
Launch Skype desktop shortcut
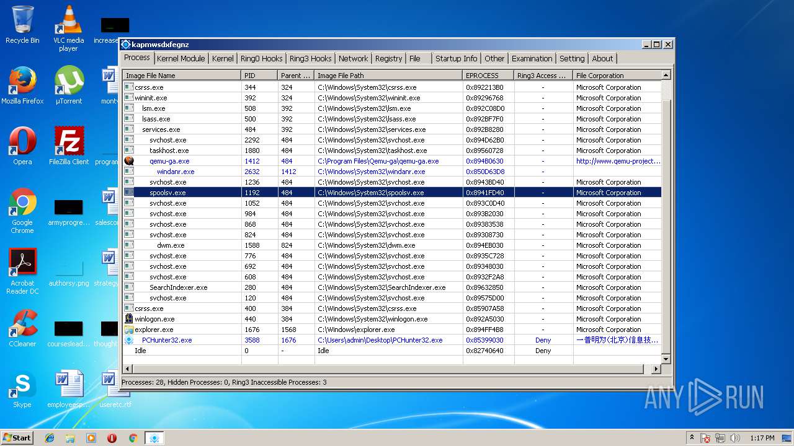coord(22,388)
